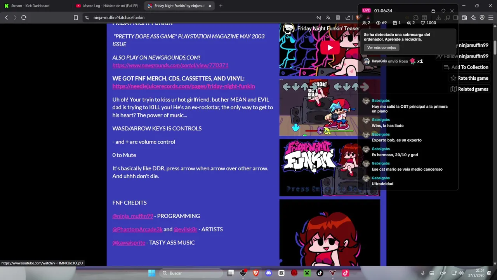Click RayoGris envió Rosa notification
This screenshot has width=497, height=280.
(x=393, y=61)
